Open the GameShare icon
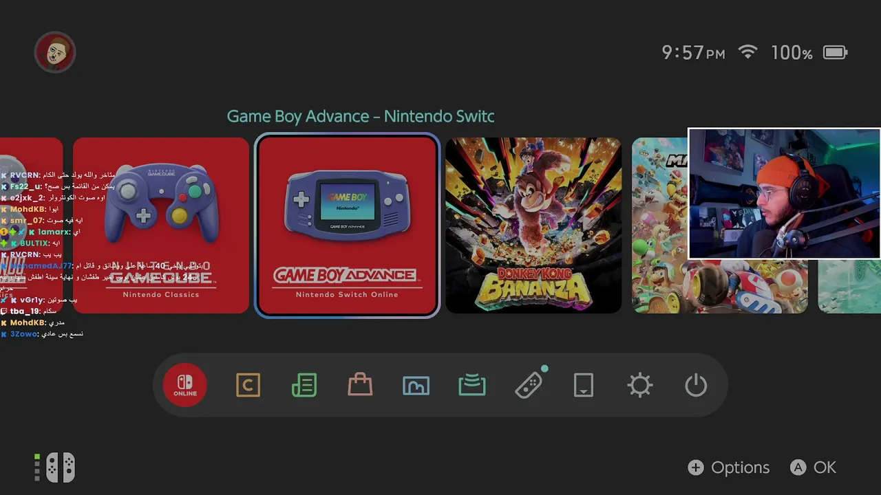881x495 pixels. 472,386
